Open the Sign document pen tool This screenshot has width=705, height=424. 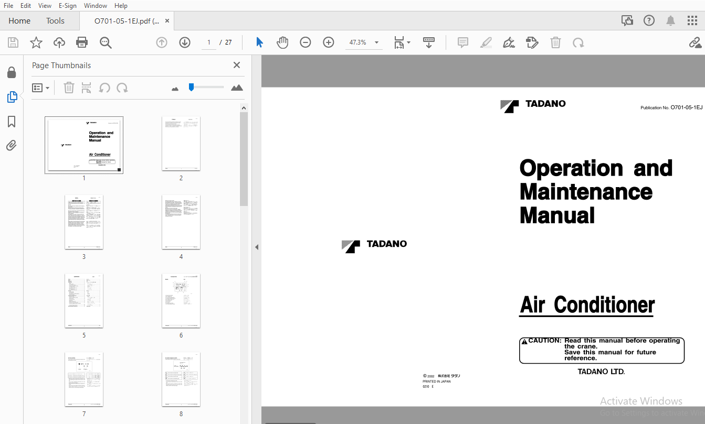click(x=509, y=42)
